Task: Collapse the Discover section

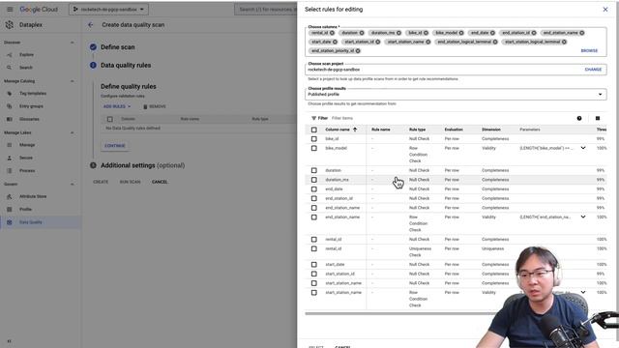Action: tap(72, 43)
